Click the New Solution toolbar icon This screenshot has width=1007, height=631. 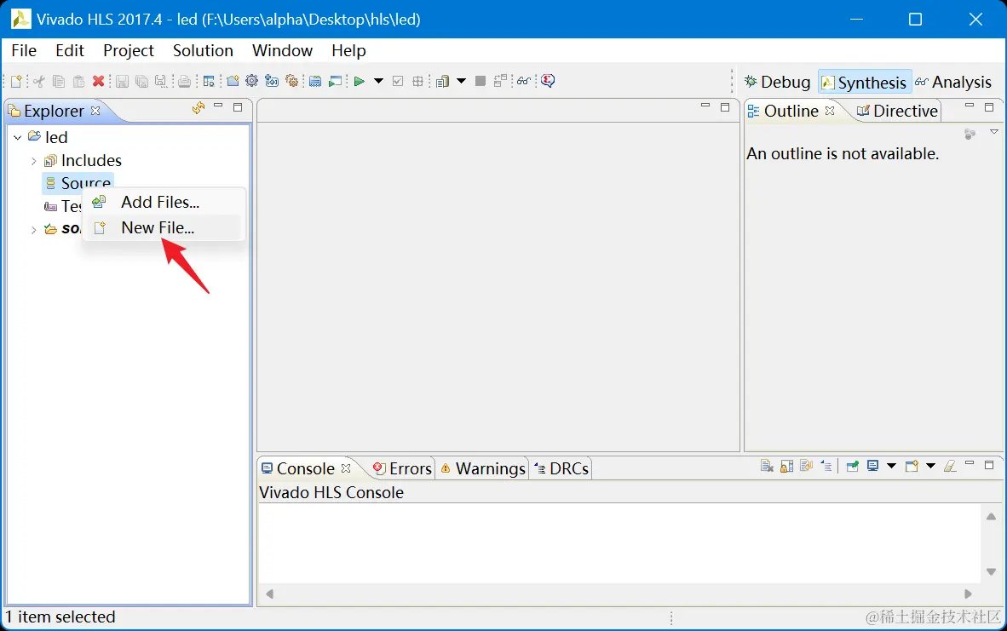[272, 81]
